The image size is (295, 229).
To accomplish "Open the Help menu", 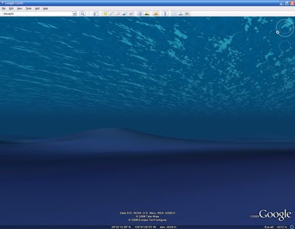I will [45, 8].
